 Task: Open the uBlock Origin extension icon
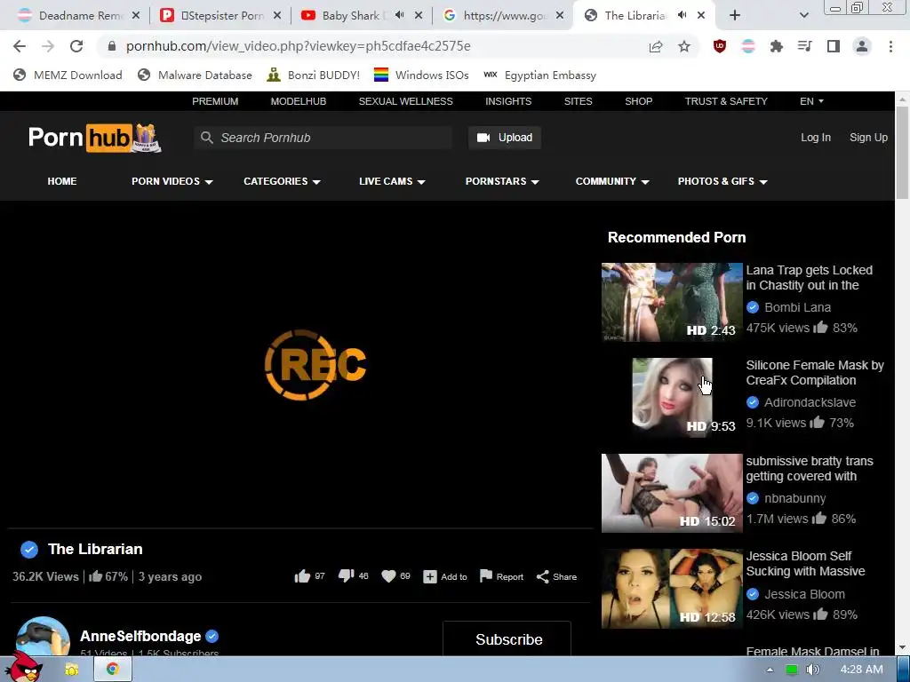(720, 46)
